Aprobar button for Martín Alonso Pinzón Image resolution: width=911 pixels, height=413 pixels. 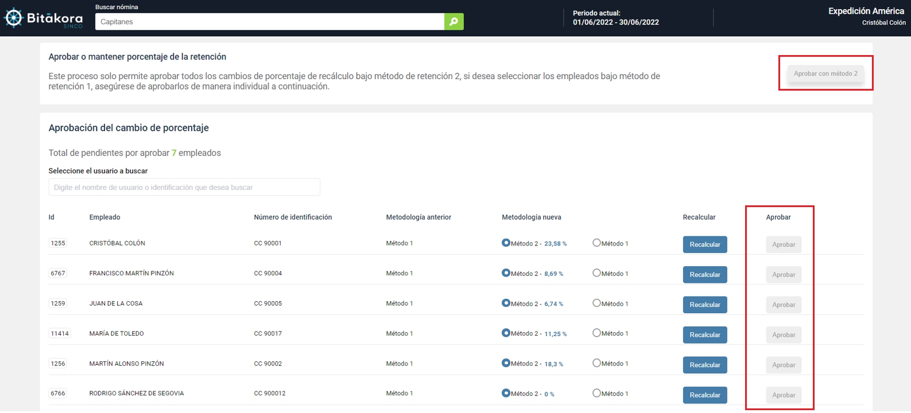pyautogui.click(x=784, y=365)
